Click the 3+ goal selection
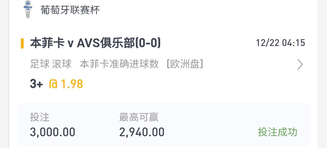Screen dimensions: 327x148 coord(36,84)
